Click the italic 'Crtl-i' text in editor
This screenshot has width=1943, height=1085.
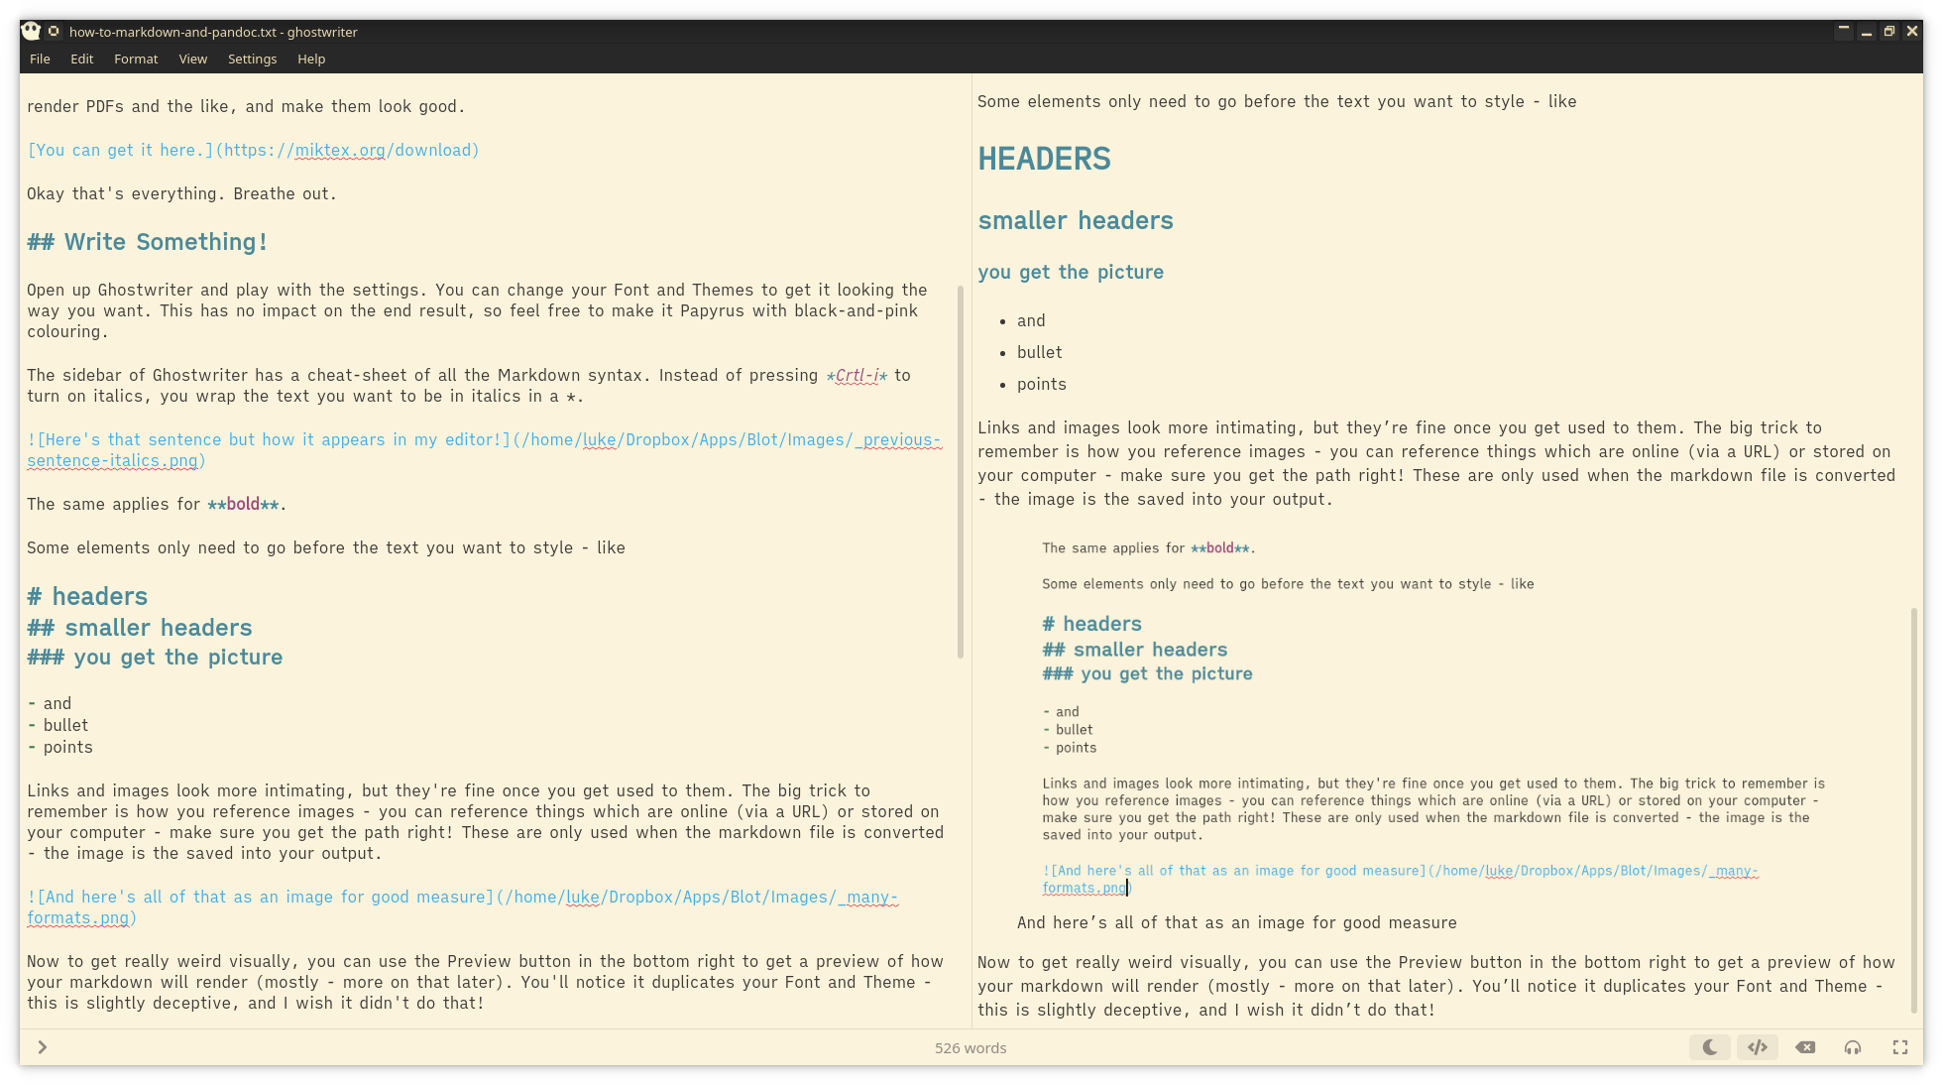(857, 375)
